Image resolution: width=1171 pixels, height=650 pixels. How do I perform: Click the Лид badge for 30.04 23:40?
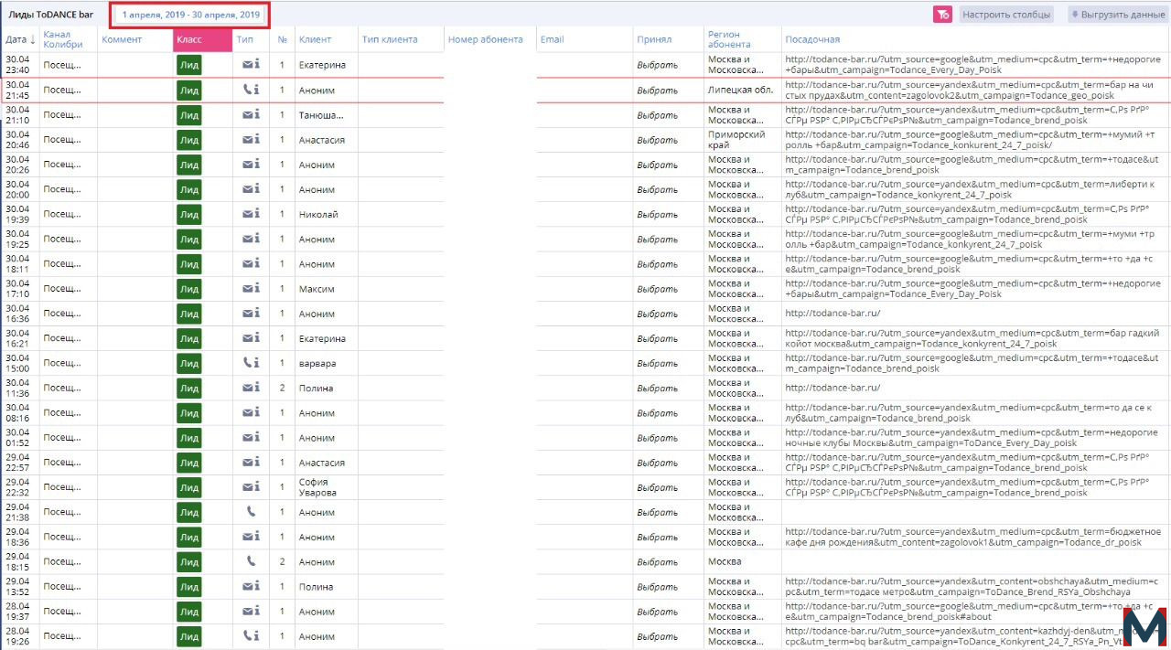click(x=188, y=65)
